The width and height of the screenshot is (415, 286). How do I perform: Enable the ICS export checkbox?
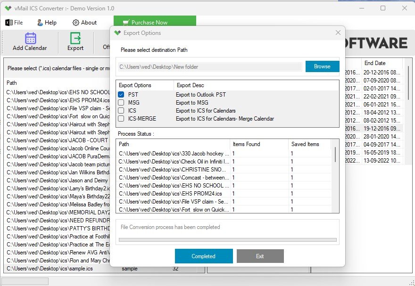(x=121, y=110)
